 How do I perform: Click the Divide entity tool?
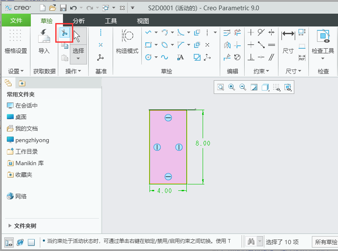227,57
